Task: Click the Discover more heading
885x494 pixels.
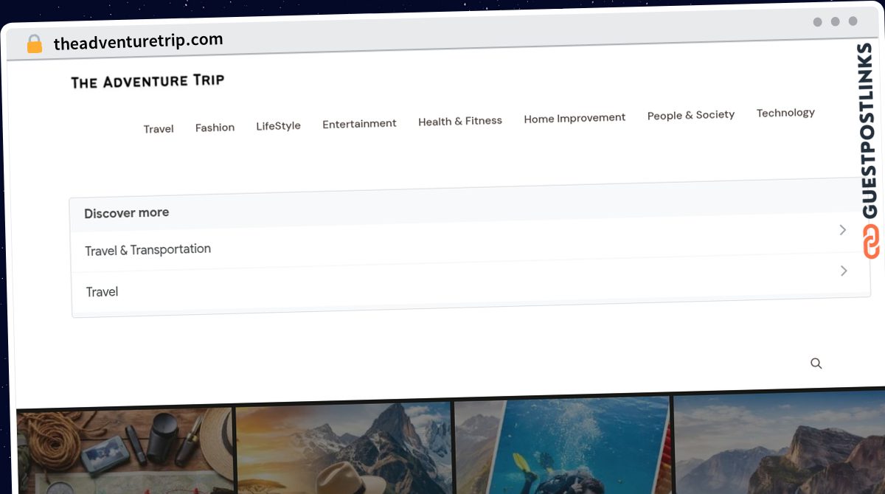Action: [127, 213]
